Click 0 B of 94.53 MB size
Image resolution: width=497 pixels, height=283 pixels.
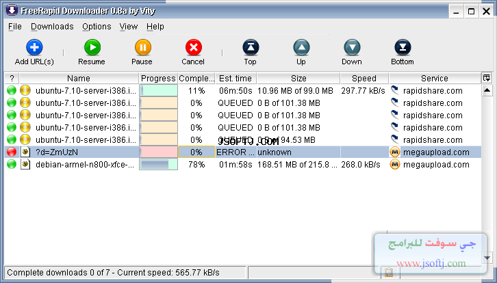point(286,140)
